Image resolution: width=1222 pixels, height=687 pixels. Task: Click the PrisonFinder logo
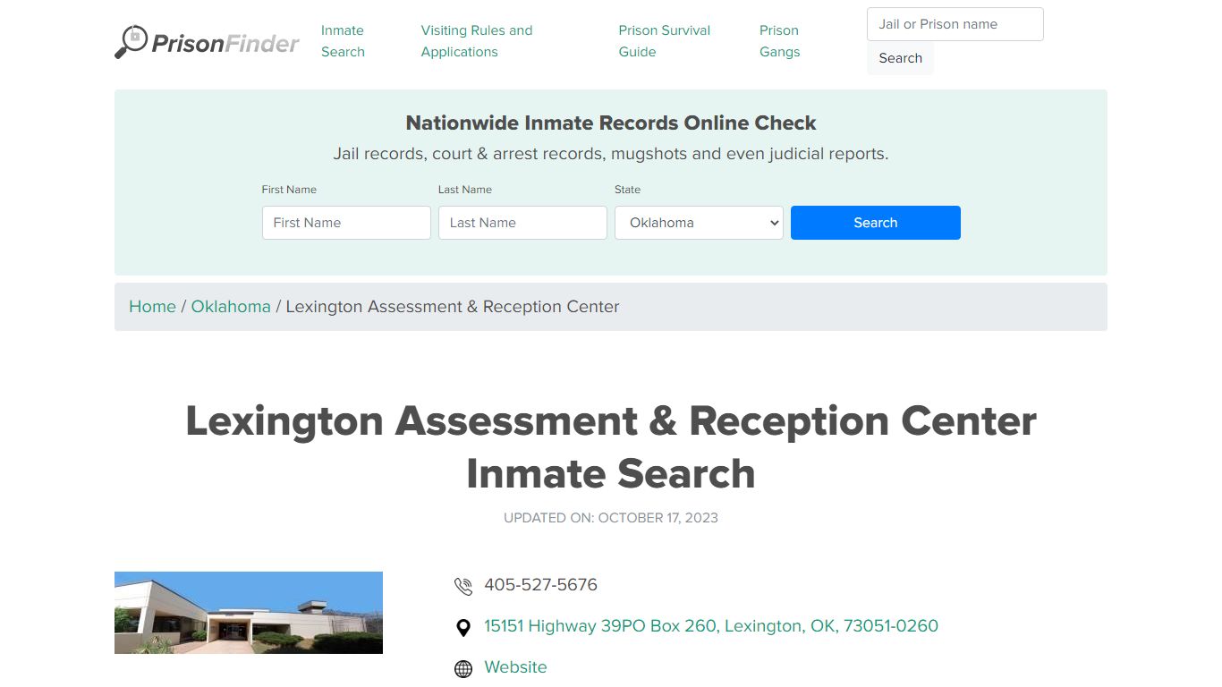click(x=208, y=41)
